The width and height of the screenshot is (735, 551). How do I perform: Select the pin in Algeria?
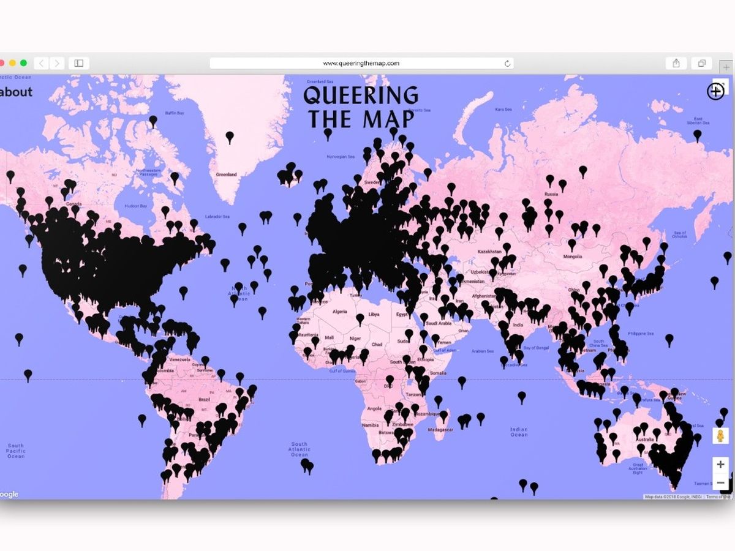pyautogui.click(x=360, y=318)
